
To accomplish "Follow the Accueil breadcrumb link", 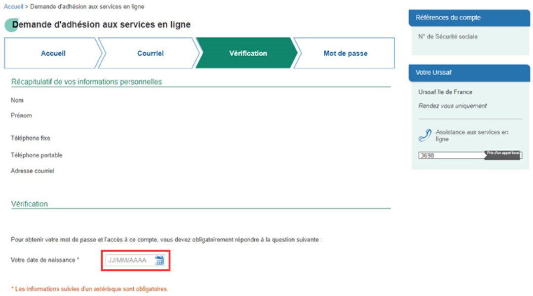I will [13, 6].
